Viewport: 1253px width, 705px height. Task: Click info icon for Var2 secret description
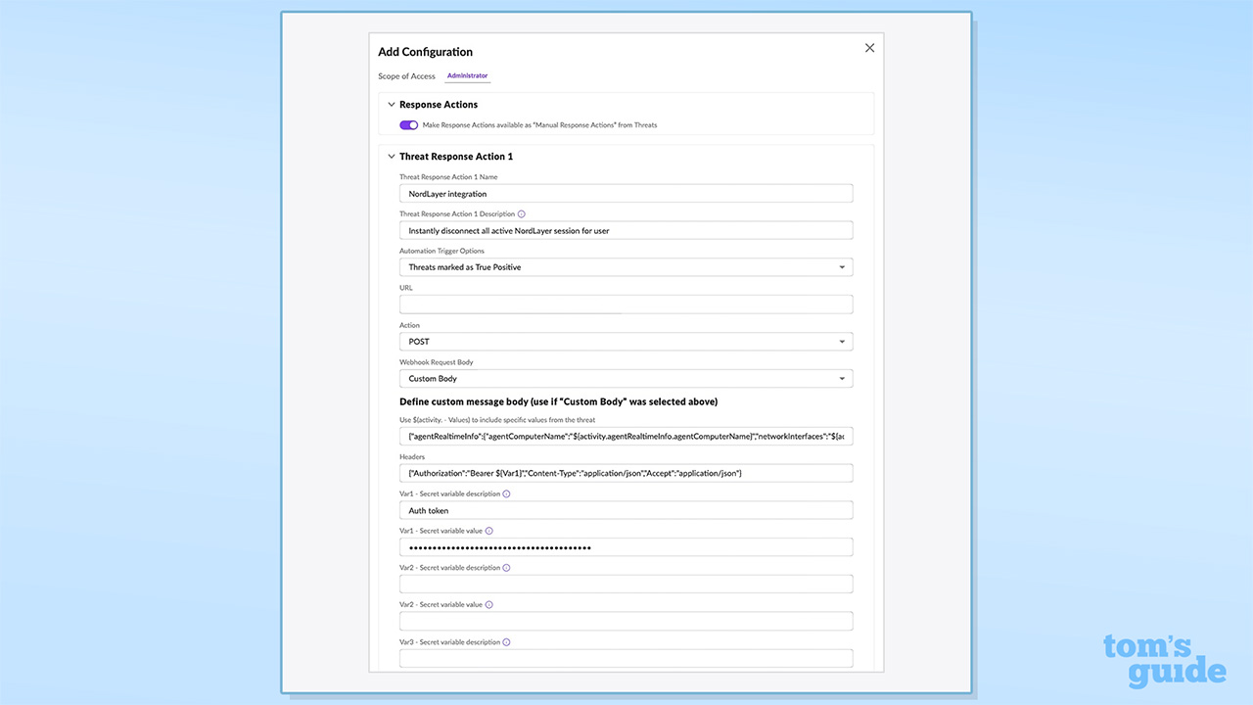pos(506,568)
